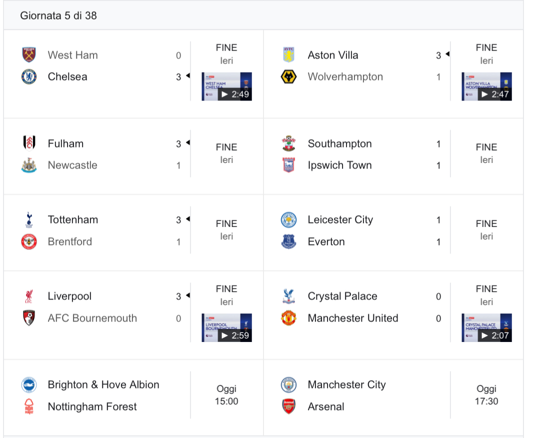Play the West Ham Chelsea highlights video
This screenshot has height=438, width=533.
pos(226,86)
